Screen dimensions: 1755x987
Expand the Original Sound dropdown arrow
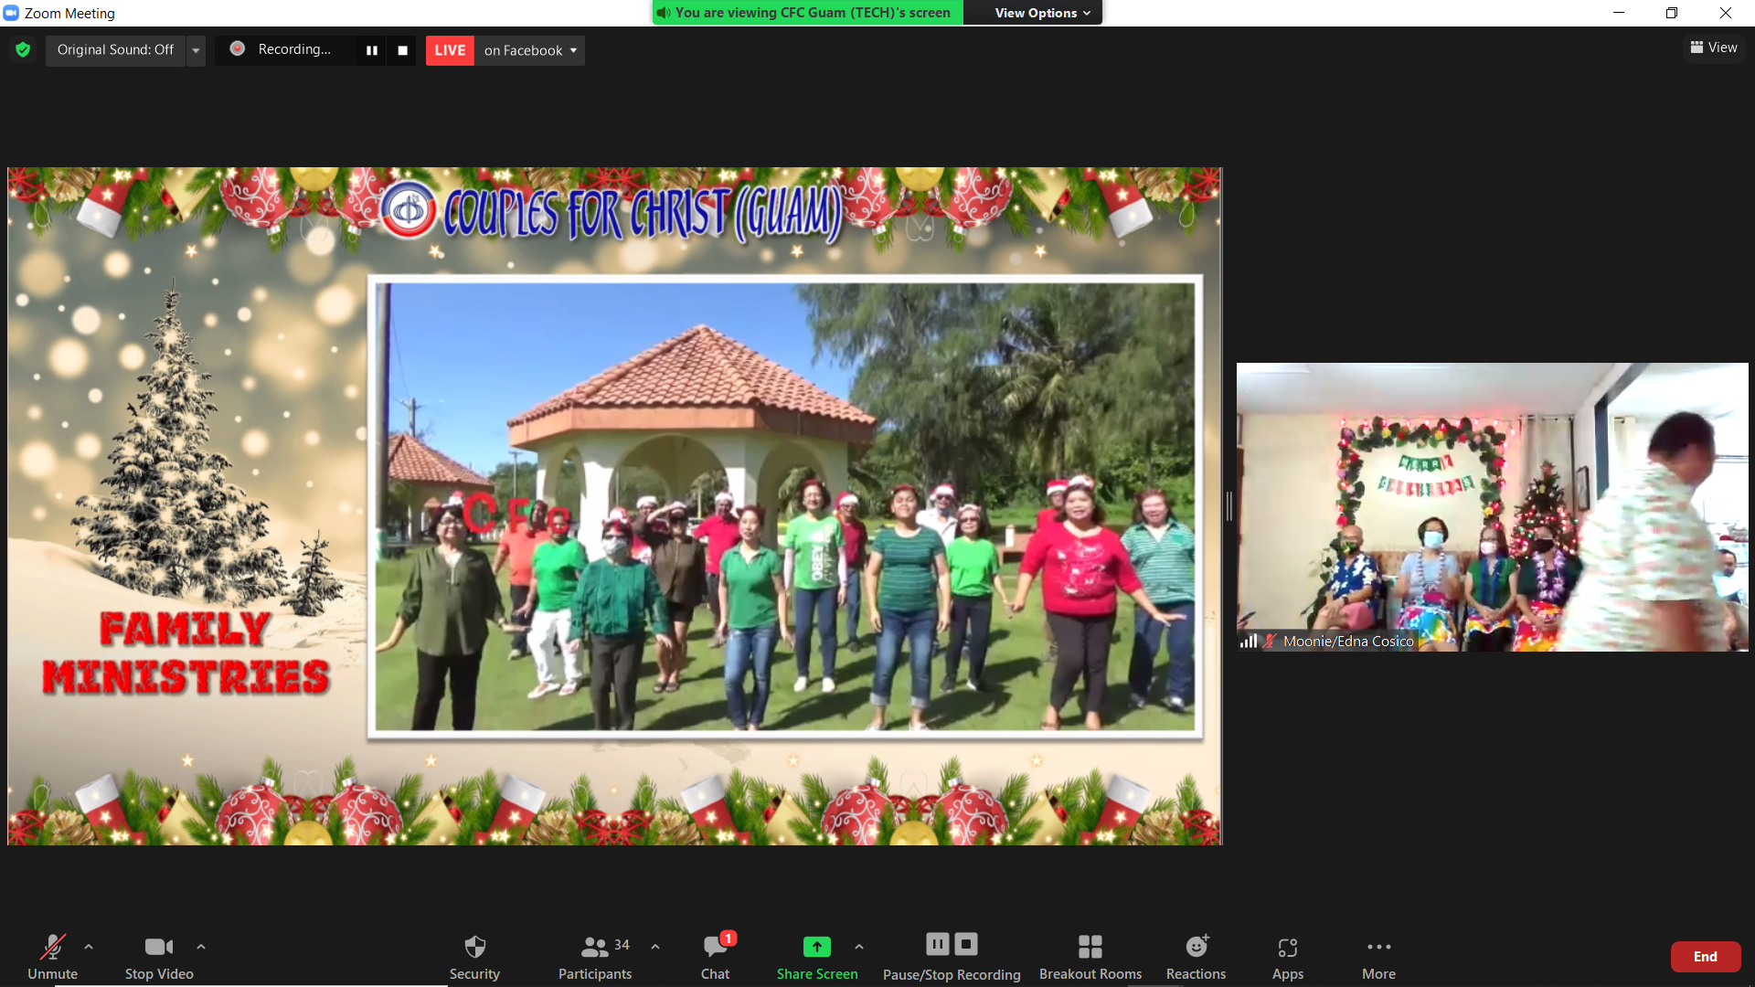196,50
